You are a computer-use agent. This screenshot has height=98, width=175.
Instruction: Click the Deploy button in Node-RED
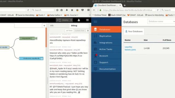[x=63, y=20]
